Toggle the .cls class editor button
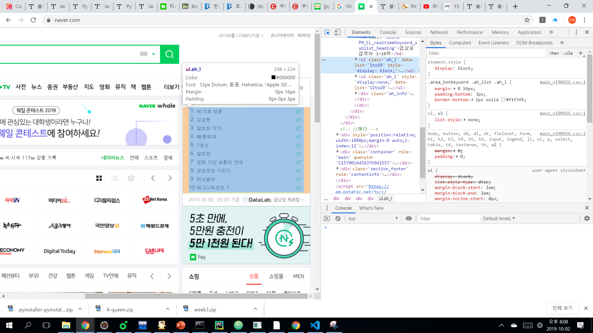The width and height of the screenshot is (593, 333). coord(568,53)
